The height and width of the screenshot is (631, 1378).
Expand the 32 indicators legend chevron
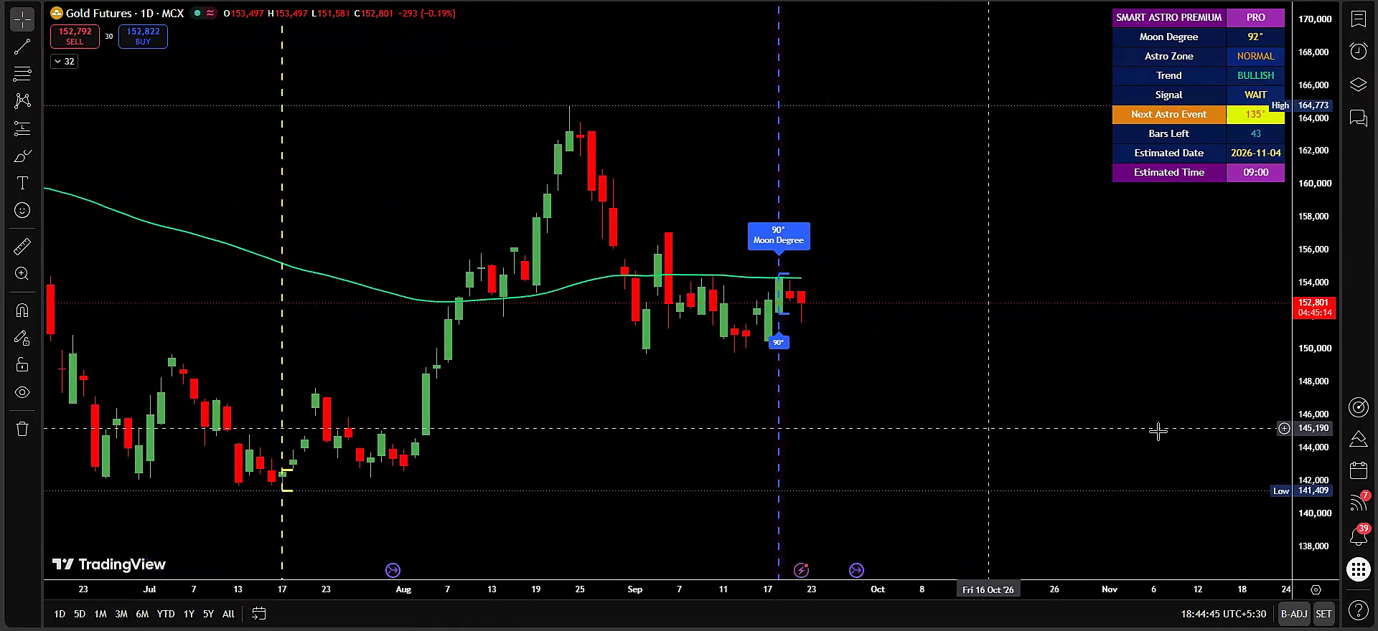click(x=64, y=62)
